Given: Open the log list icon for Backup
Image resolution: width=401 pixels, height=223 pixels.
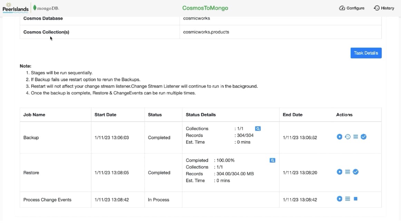Looking at the screenshot, I should click(355, 137).
